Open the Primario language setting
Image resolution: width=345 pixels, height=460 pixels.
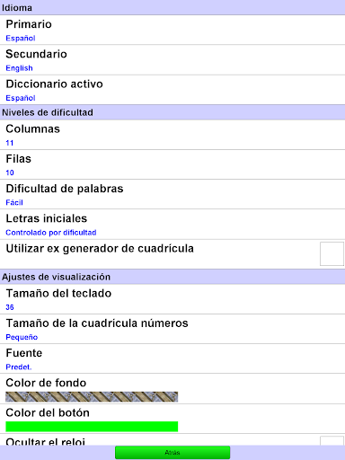click(x=172, y=30)
